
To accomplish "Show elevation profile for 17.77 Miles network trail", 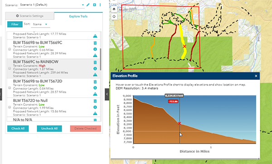I will click(x=95, y=36).
